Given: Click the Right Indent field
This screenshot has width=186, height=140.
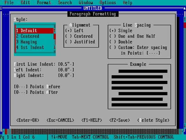Looking at the screenshot, I should [66, 75].
